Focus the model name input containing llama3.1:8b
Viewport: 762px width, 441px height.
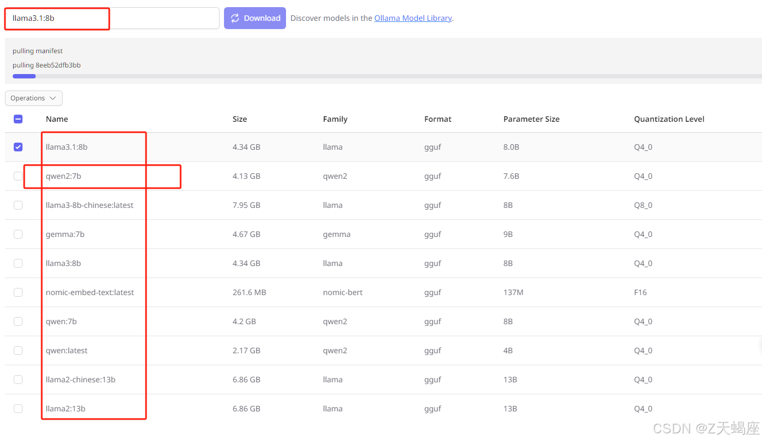tap(112, 18)
